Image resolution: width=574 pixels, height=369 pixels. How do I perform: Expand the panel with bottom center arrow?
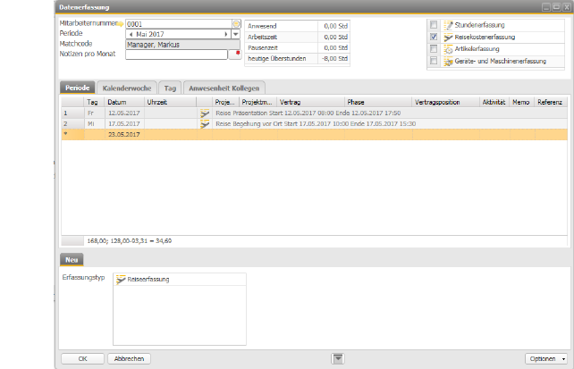(338, 358)
